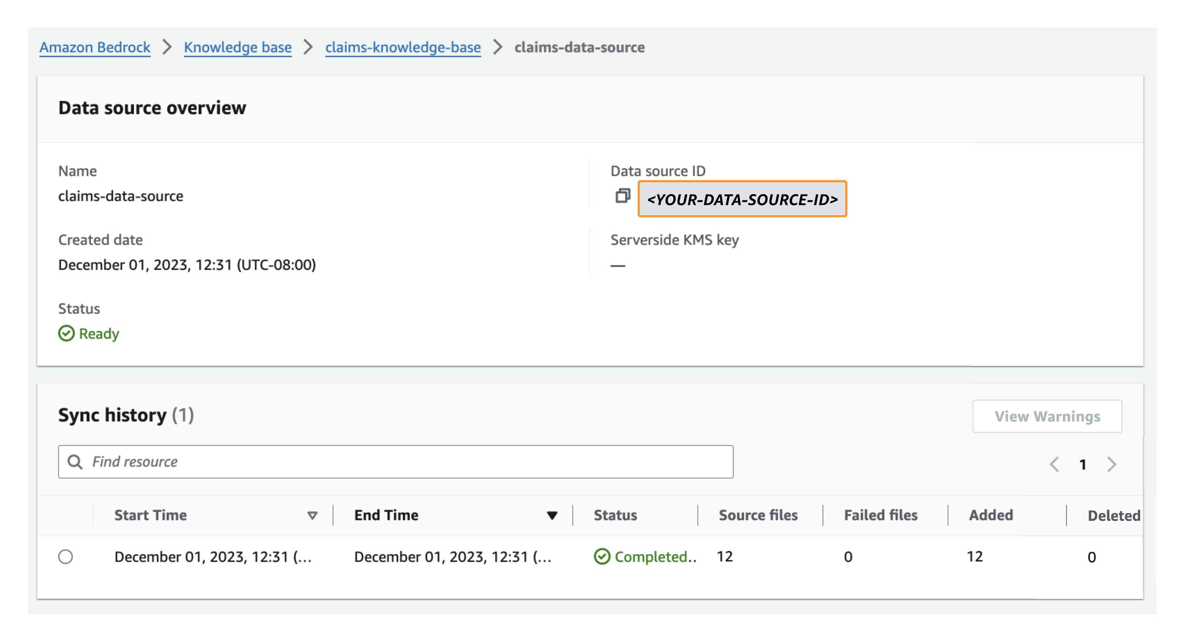This screenshot has height=642, width=1185.
Task: Click the Ready status check icon
Action: (66, 333)
